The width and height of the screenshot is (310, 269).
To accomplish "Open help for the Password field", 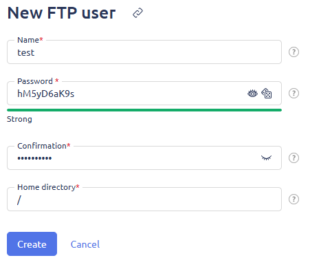I will [294, 94].
